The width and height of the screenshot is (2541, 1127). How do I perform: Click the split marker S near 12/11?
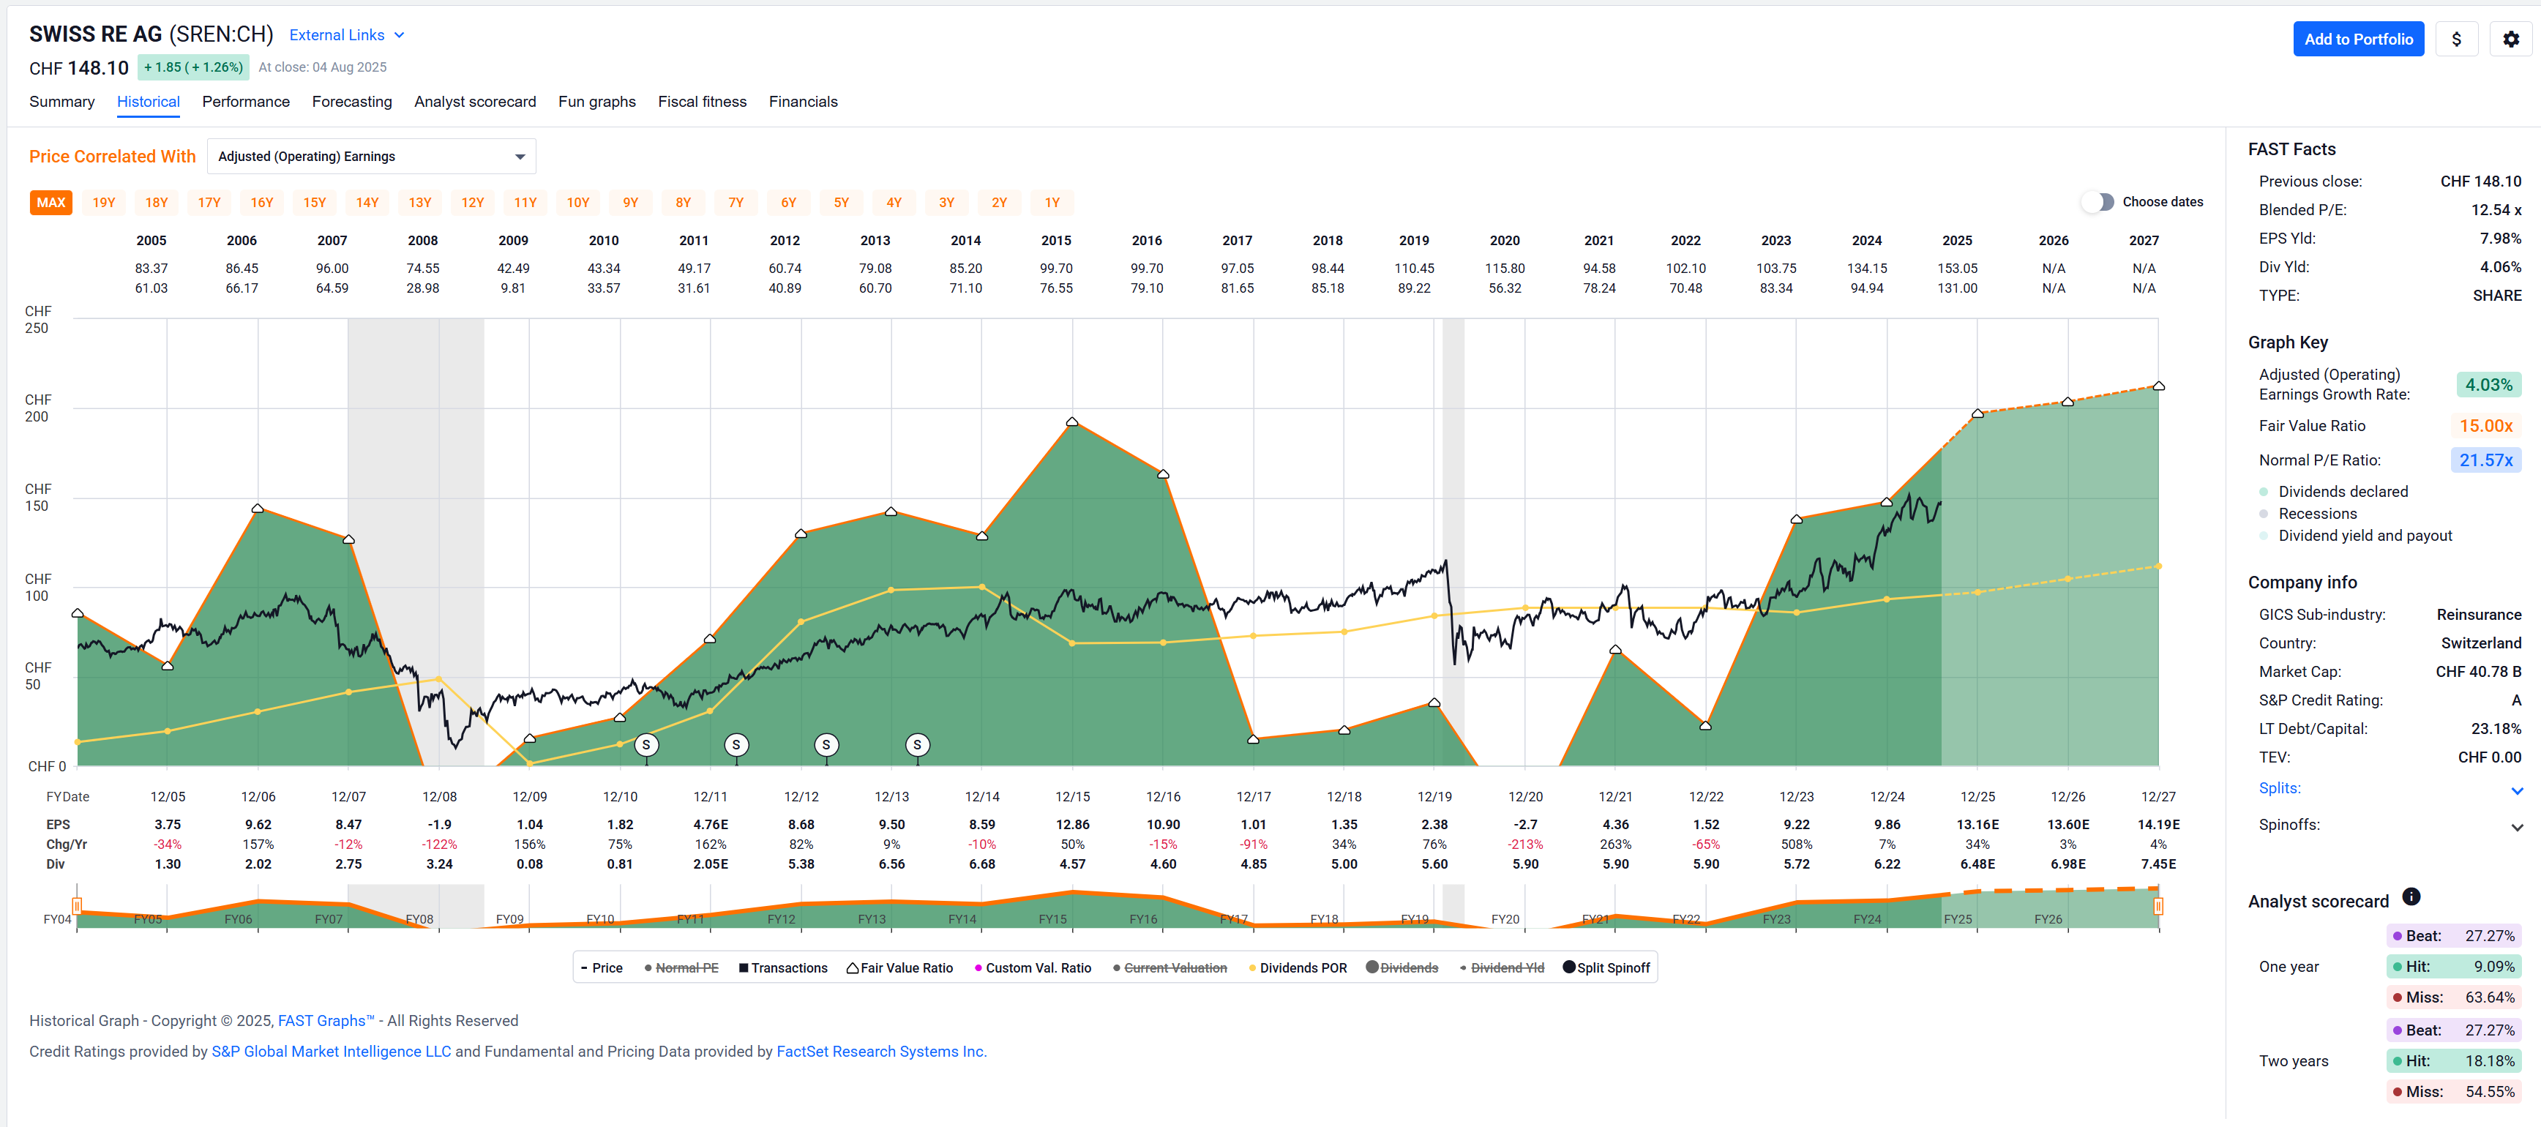click(x=736, y=744)
